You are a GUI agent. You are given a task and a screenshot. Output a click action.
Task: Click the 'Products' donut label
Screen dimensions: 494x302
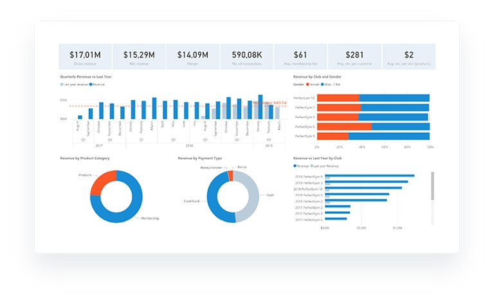point(85,175)
